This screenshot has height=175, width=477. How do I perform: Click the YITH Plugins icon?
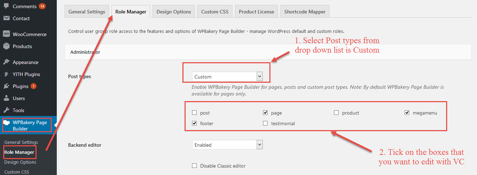coord(6,74)
